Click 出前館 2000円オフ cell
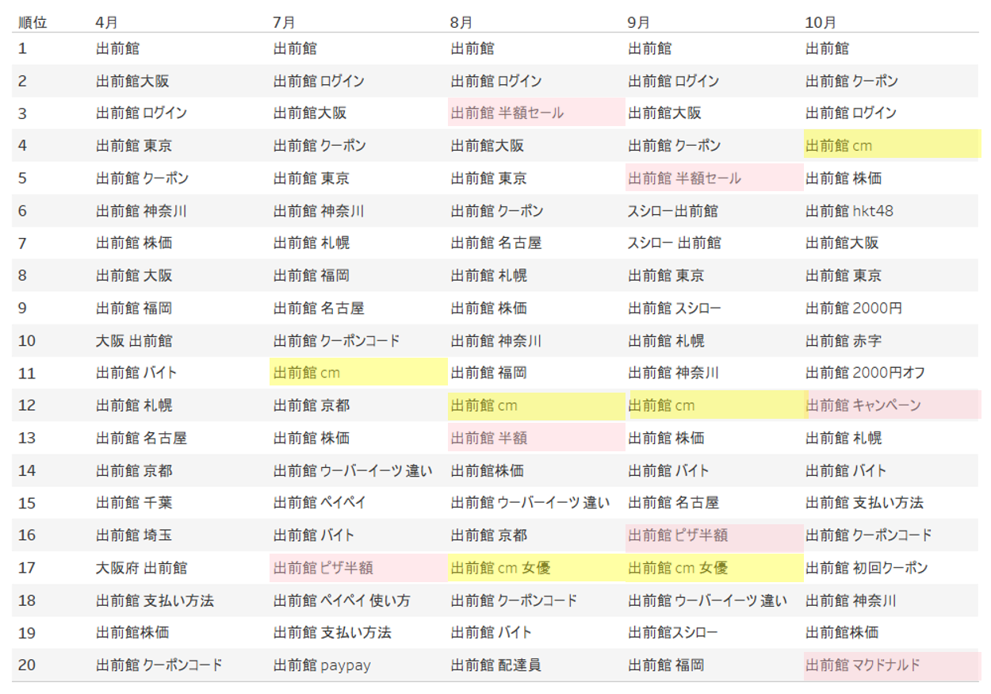This screenshot has height=694, width=991. click(x=865, y=373)
